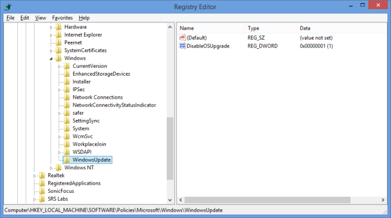Click the tree pane scroll down arrow
The image size is (391, 218).
170,200
